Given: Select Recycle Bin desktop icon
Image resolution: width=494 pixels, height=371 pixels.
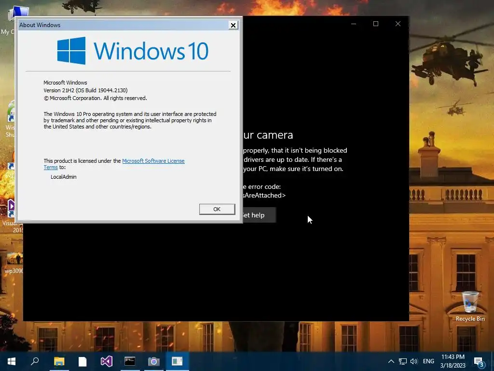Looking at the screenshot, I should point(470,307).
